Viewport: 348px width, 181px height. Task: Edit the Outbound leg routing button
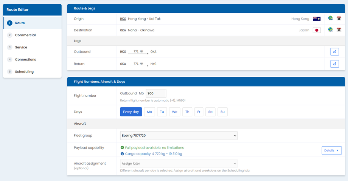point(334,52)
